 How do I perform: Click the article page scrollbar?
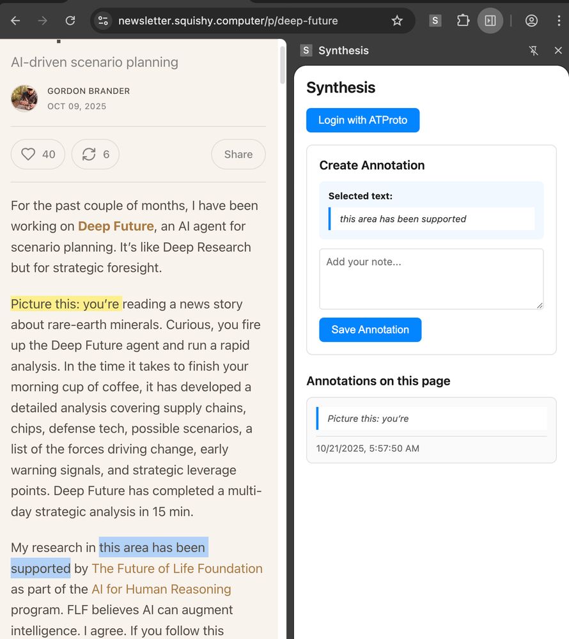point(283,65)
